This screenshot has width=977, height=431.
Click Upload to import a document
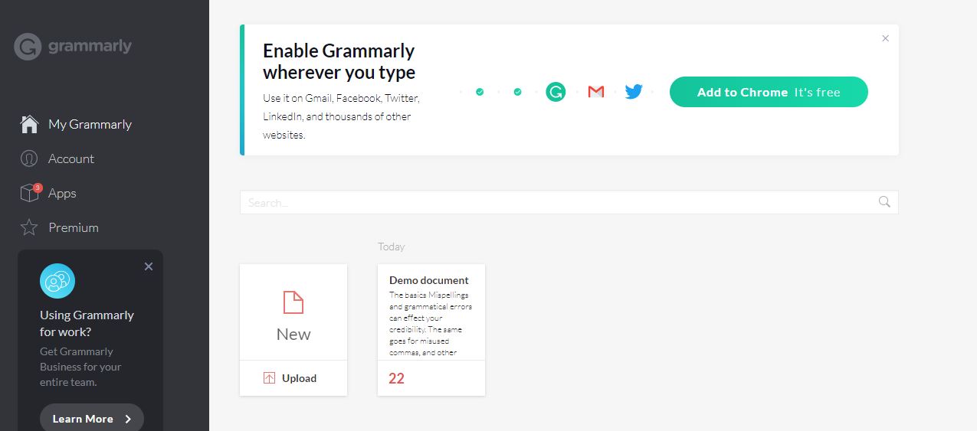(293, 378)
